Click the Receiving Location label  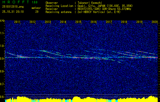point(59,6)
